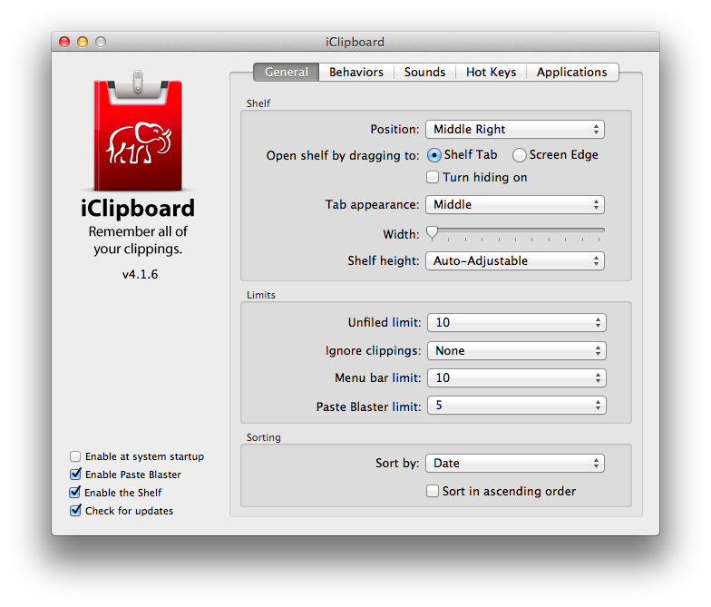Select the Screen Edge radio button
The height and width of the screenshot is (607, 711).
[520, 155]
